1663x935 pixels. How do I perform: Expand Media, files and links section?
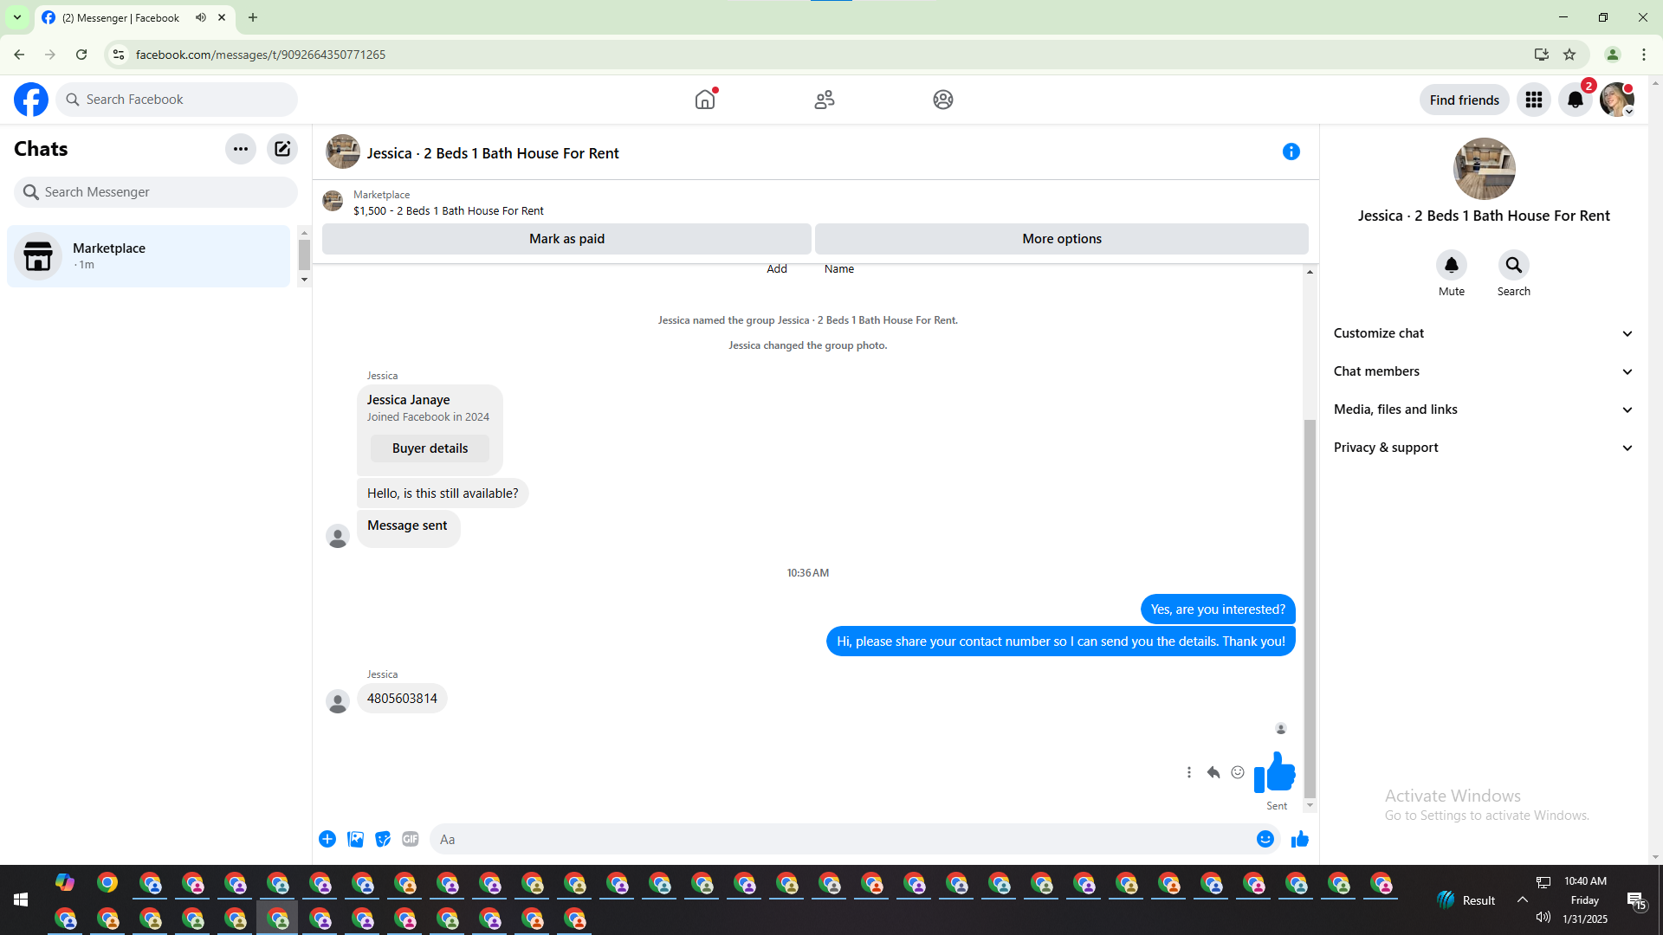click(x=1484, y=409)
